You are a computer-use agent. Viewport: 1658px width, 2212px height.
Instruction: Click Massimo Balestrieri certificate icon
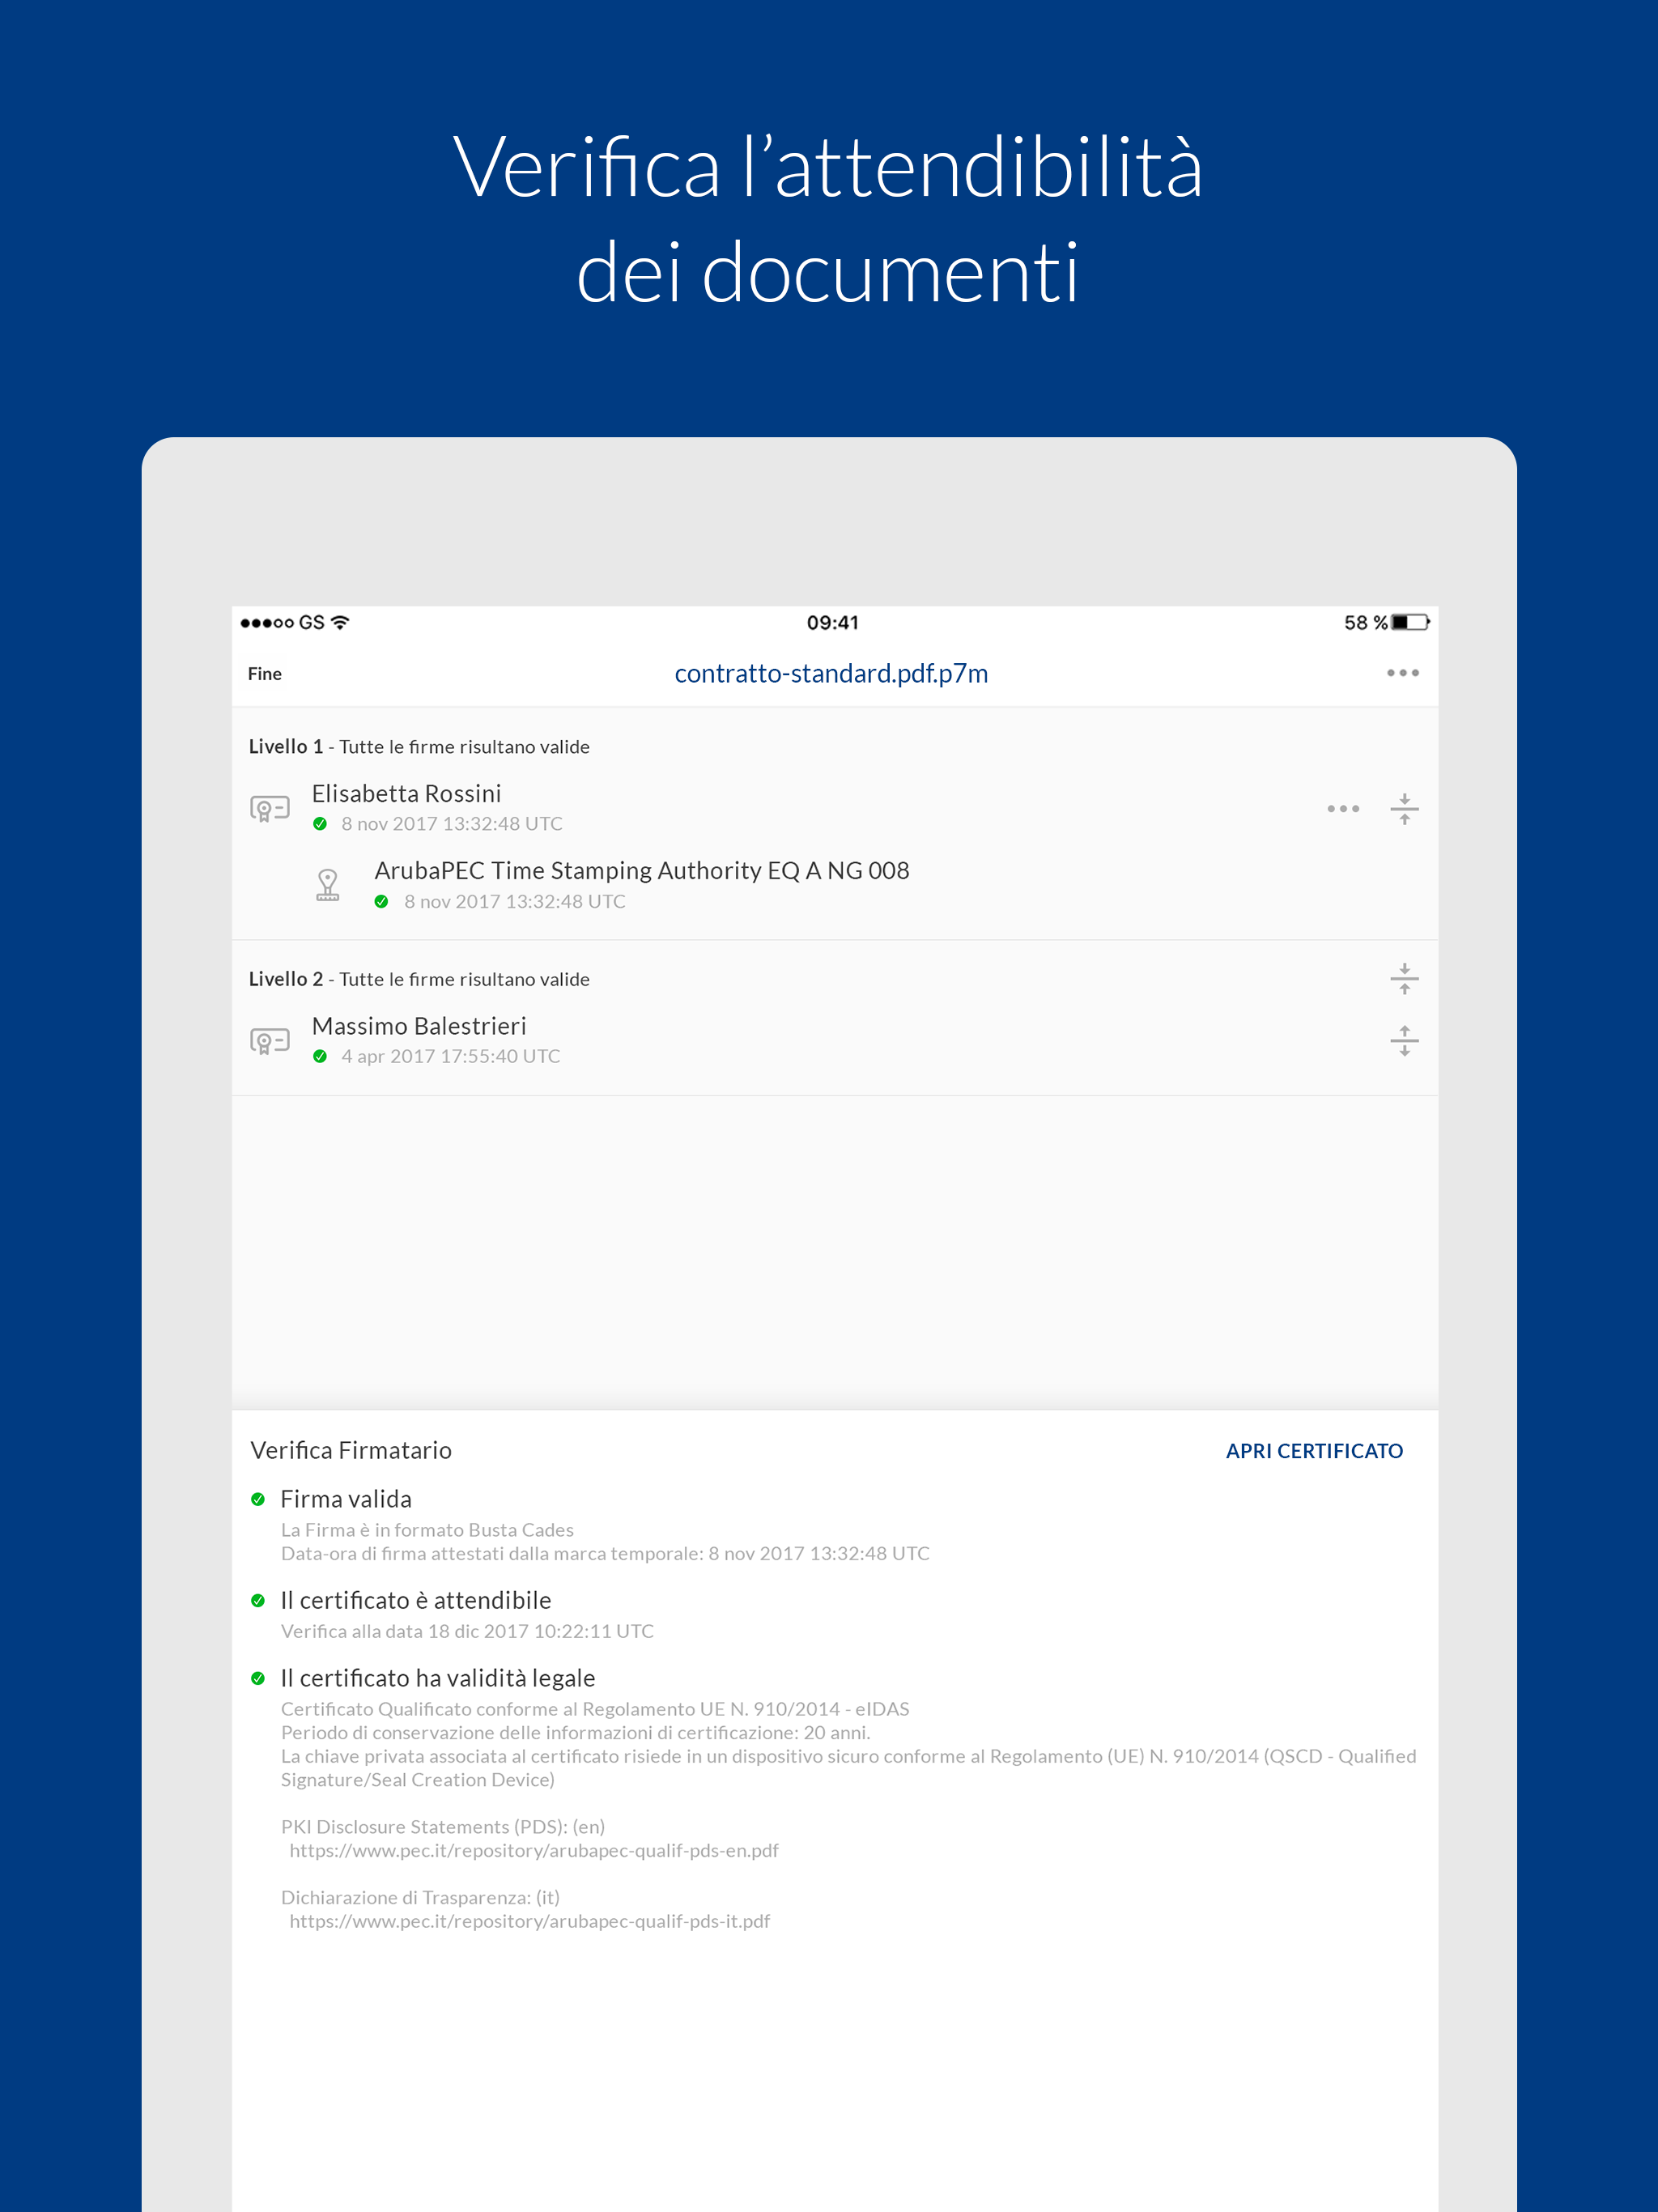pos(270,1041)
